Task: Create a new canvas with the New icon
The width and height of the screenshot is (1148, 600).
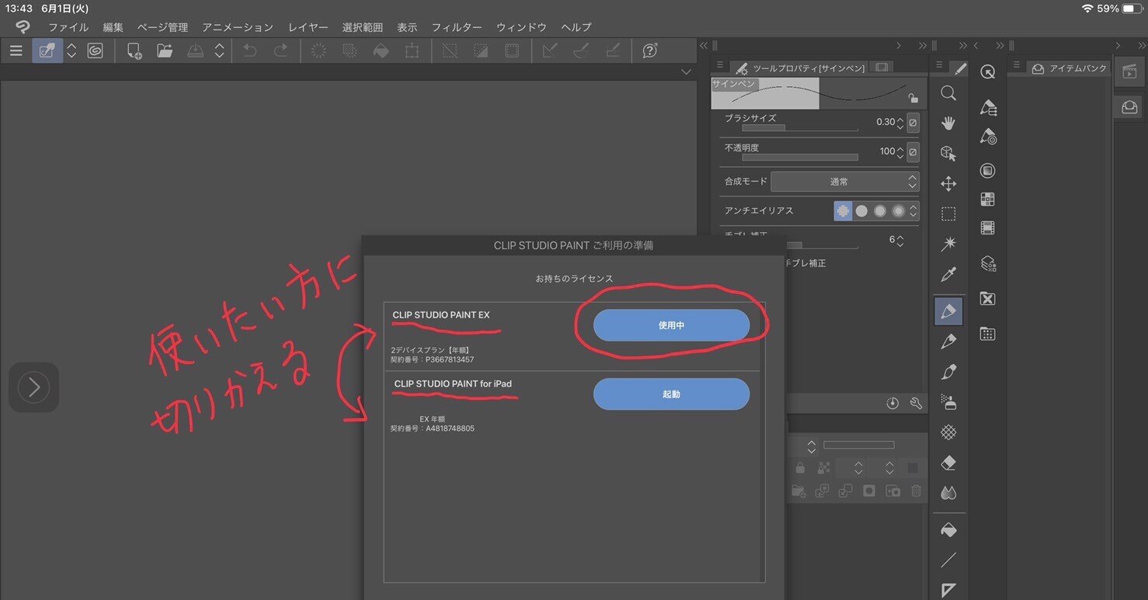Action: point(134,51)
